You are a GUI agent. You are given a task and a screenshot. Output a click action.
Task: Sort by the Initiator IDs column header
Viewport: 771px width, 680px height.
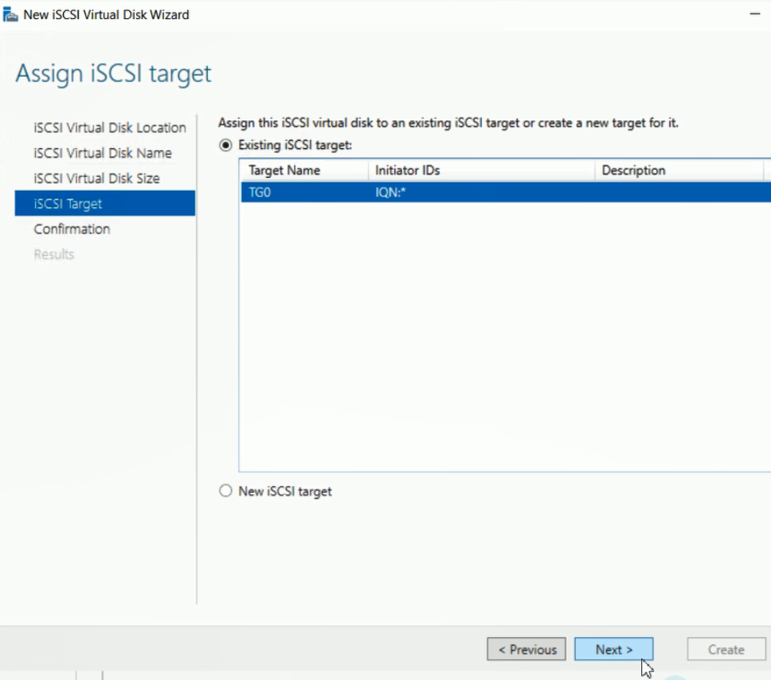click(x=481, y=171)
